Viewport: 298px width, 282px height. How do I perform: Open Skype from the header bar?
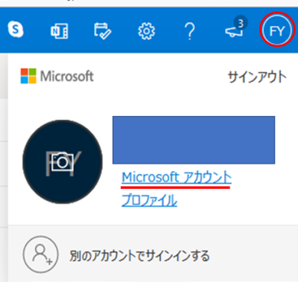click(x=16, y=30)
